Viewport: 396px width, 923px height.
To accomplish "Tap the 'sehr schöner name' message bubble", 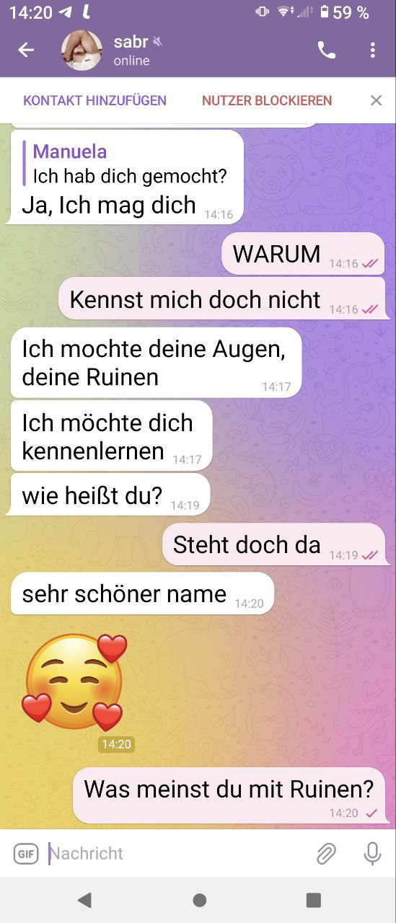I will [x=143, y=594].
